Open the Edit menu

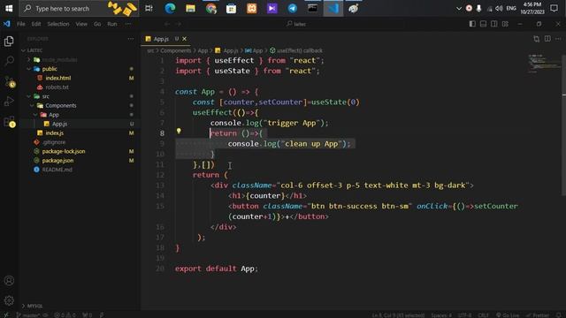pos(36,24)
